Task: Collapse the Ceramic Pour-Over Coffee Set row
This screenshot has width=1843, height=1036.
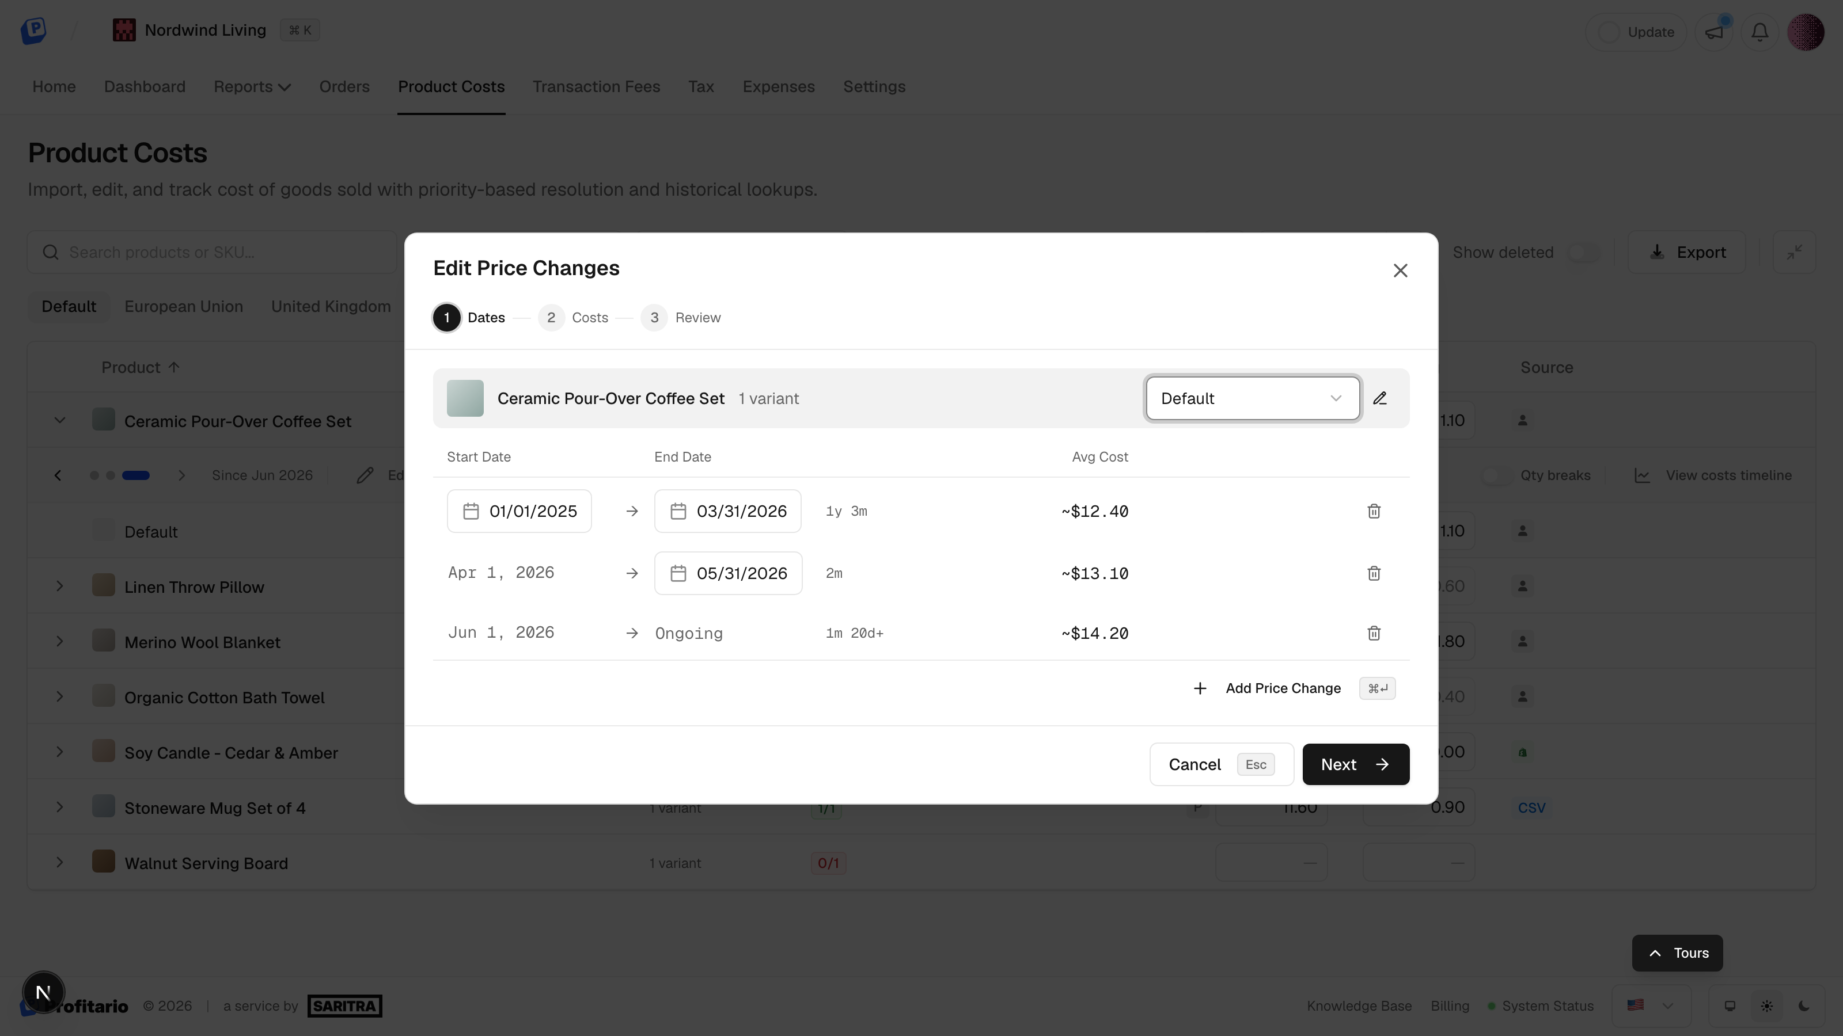Action: pos(59,420)
